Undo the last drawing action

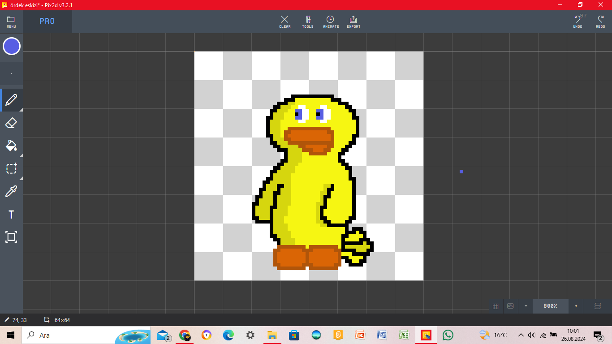[578, 21]
